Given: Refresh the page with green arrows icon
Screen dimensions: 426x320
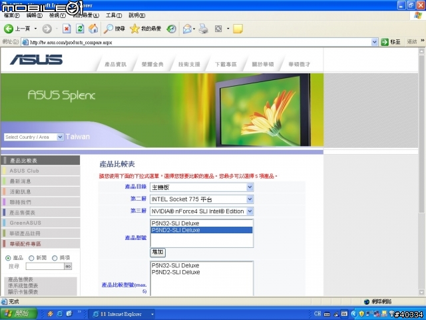Looking at the screenshot, I should click(x=80, y=29).
